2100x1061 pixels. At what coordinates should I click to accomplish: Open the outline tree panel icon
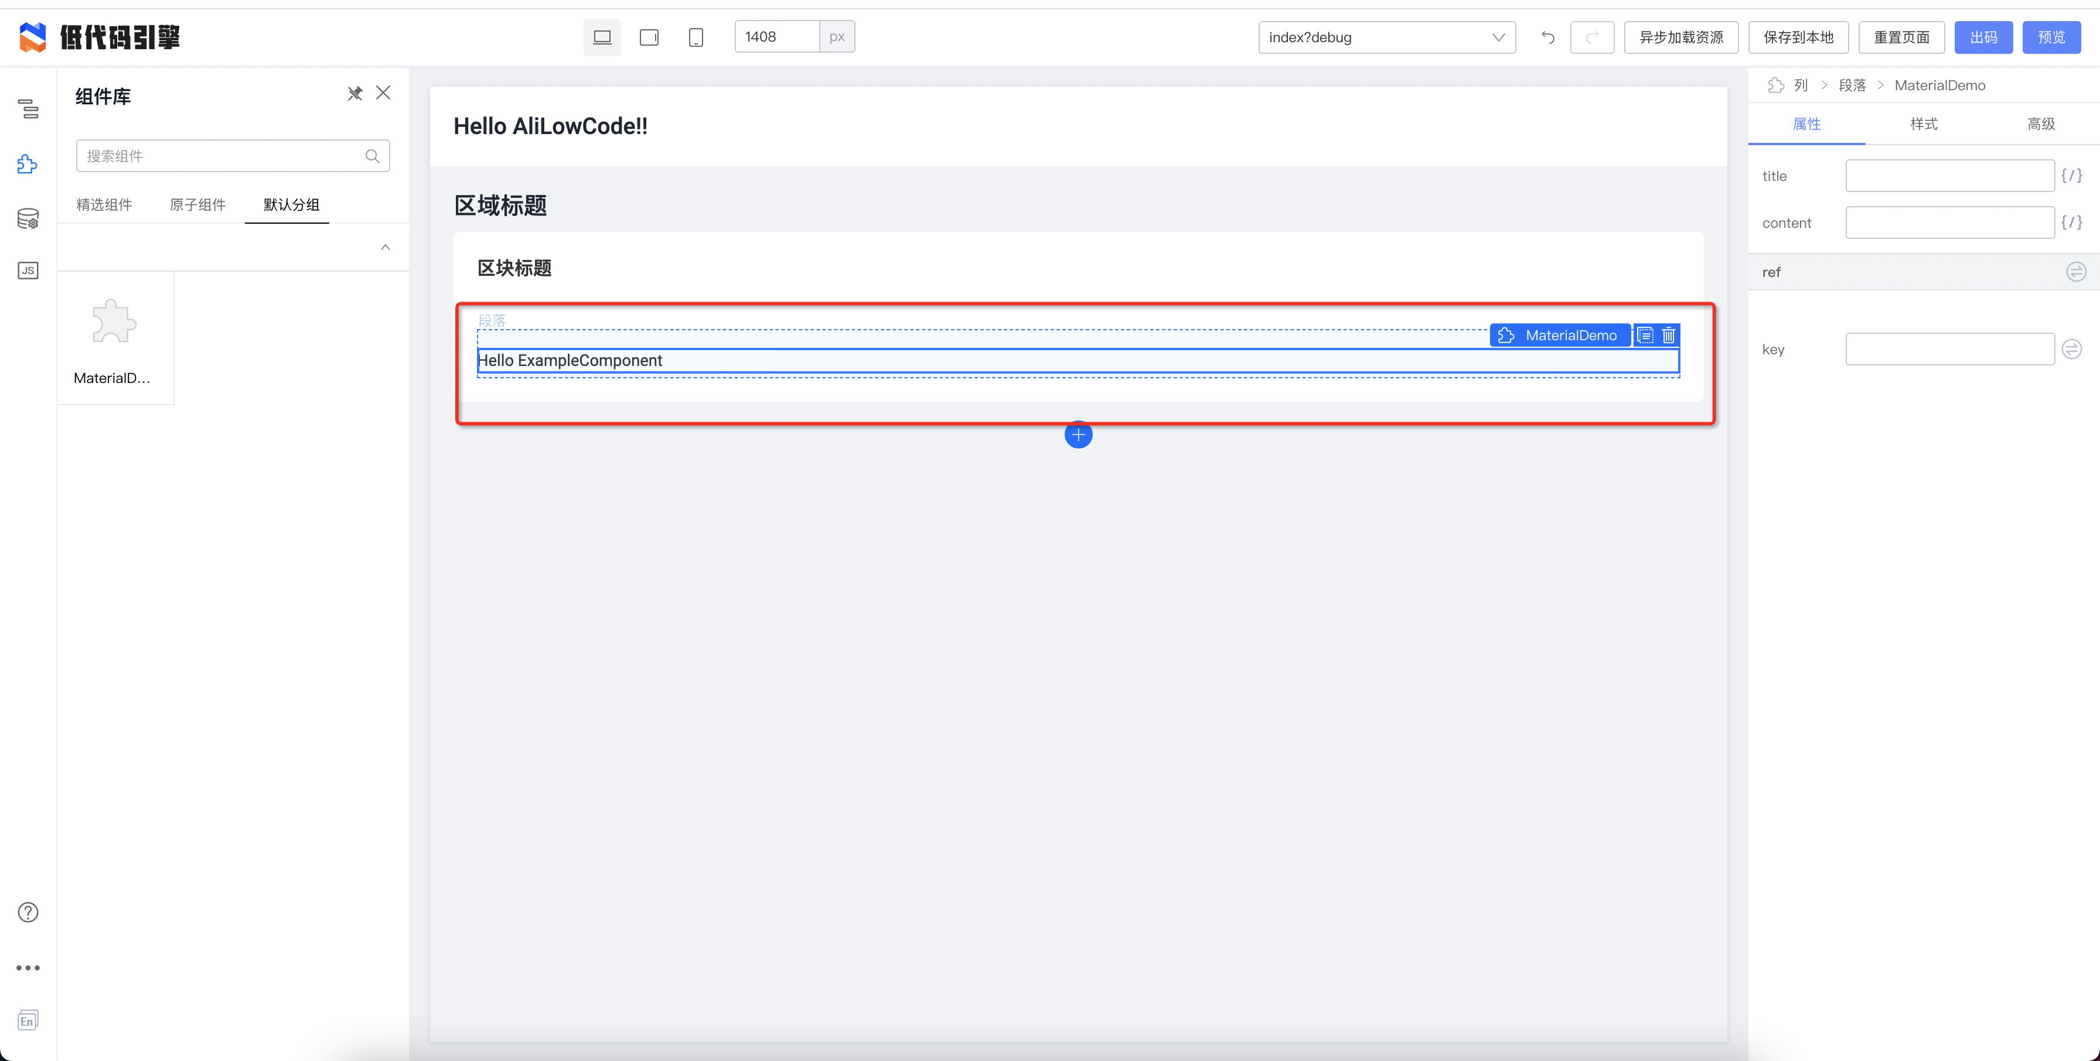coord(29,108)
